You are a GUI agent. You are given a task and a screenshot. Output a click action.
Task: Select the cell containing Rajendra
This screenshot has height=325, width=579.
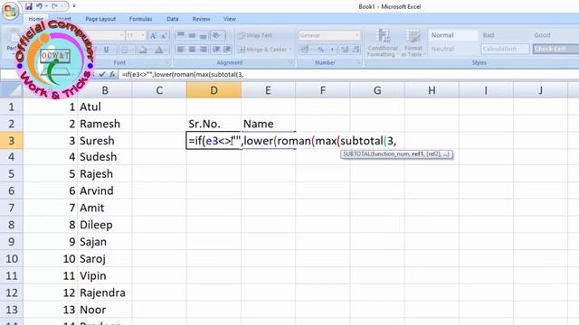point(105,292)
